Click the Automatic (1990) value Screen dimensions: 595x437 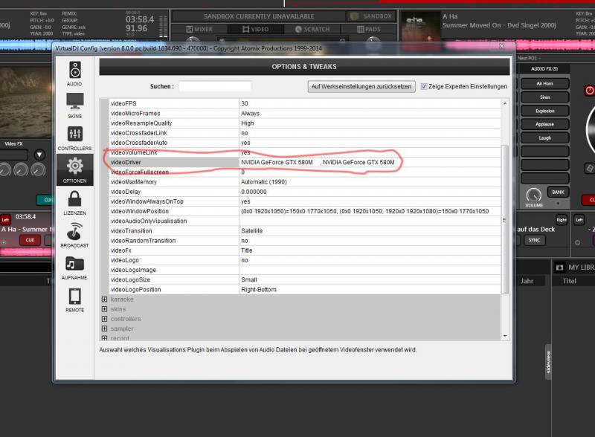coord(264,182)
